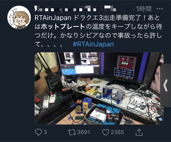Click the left monitor showing desktop

pyautogui.click(x=79, y=64)
